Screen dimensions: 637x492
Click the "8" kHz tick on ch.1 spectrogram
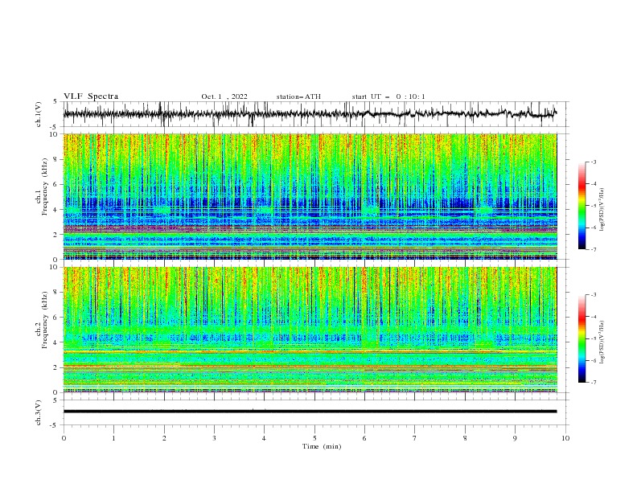[x=56, y=159]
